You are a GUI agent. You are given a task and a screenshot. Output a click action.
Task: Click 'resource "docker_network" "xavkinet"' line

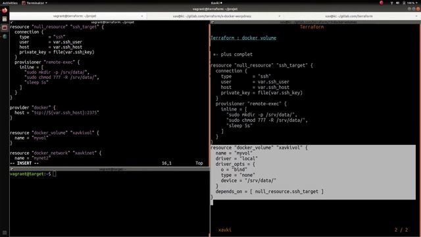(55, 153)
